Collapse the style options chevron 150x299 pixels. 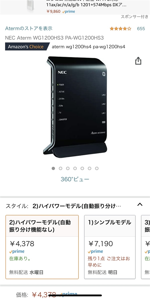140,205
